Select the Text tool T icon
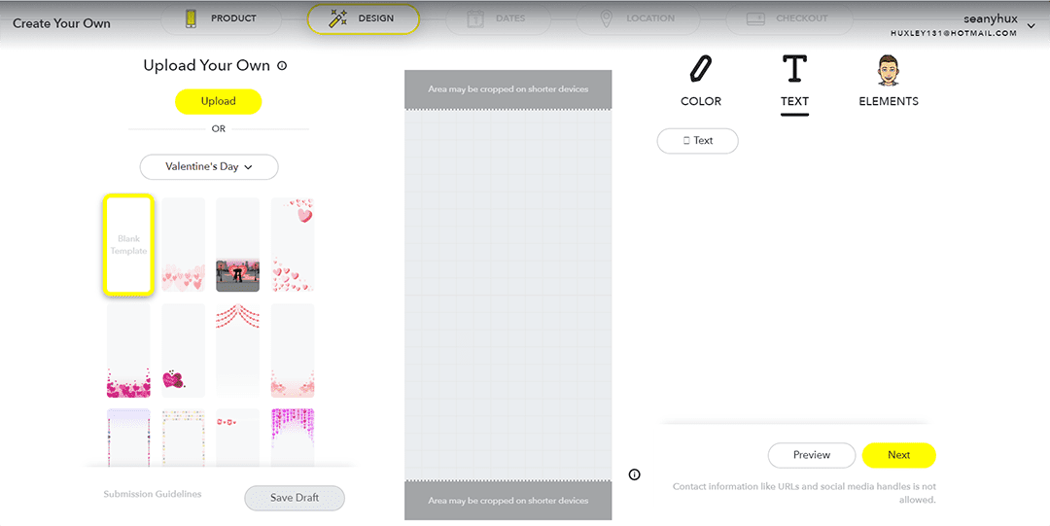The width and height of the screenshot is (1050, 526). [794, 70]
